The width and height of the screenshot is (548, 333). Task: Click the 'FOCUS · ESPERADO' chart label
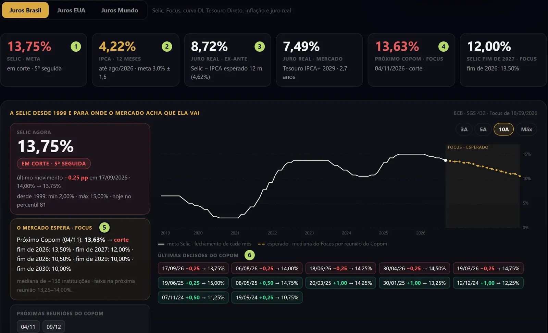pyautogui.click(x=468, y=147)
